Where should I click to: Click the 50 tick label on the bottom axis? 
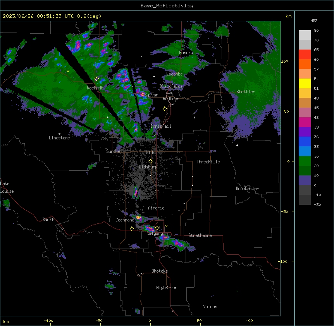(x=199, y=321)
